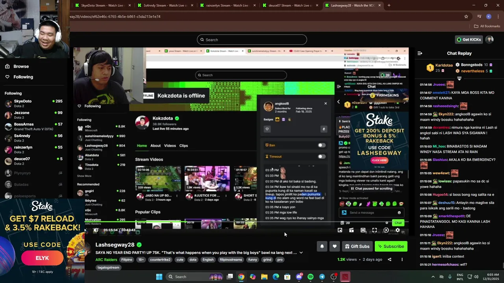504x283 pixels.
Task: Click Karldotaa in the top gifters
Action: pos(444,65)
